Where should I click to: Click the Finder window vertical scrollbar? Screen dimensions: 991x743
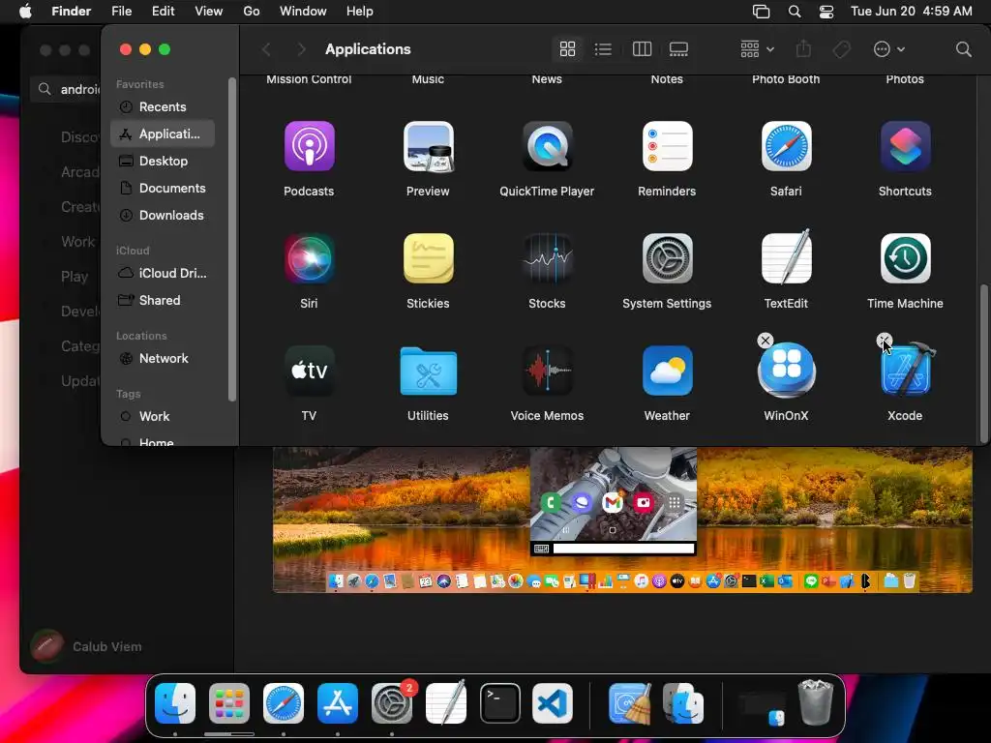(x=983, y=364)
